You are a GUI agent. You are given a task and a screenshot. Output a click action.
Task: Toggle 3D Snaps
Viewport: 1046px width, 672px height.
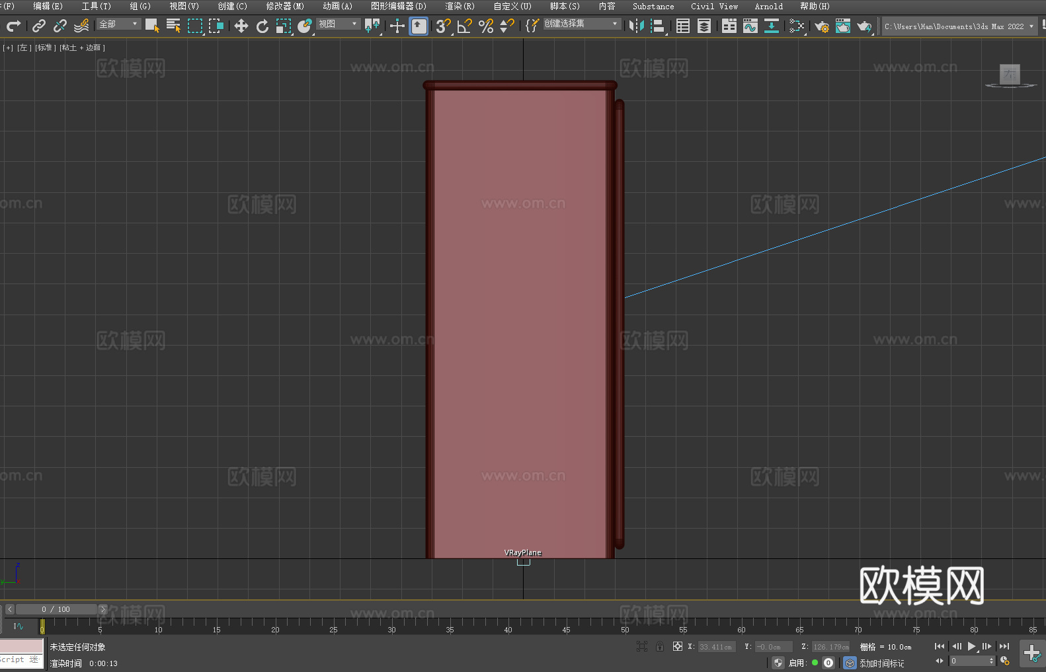(444, 26)
